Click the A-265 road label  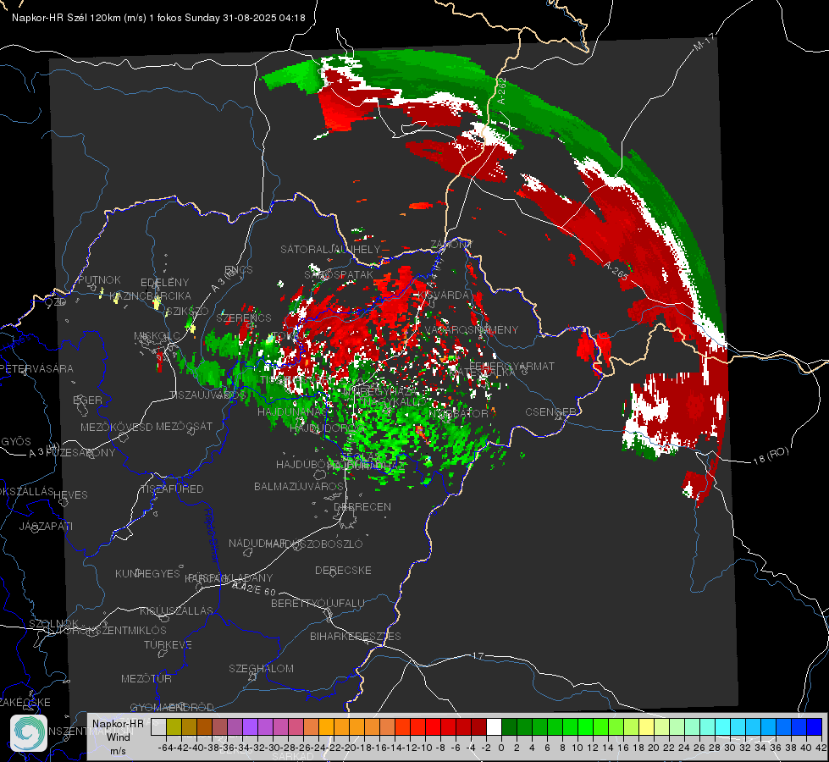pyautogui.click(x=616, y=271)
